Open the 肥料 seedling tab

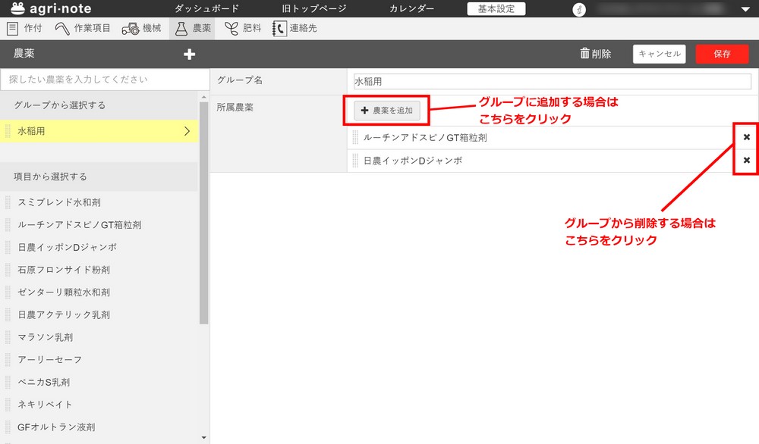[x=242, y=28]
